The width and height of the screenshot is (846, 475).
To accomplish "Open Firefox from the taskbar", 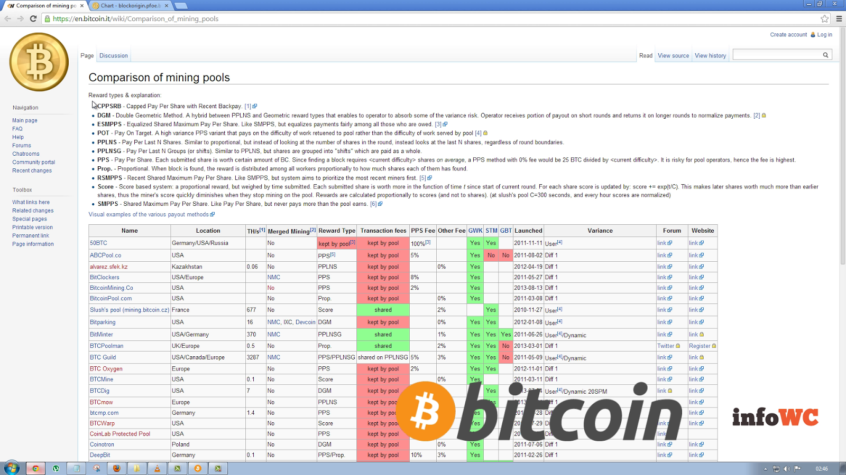I will pyautogui.click(x=117, y=468).
